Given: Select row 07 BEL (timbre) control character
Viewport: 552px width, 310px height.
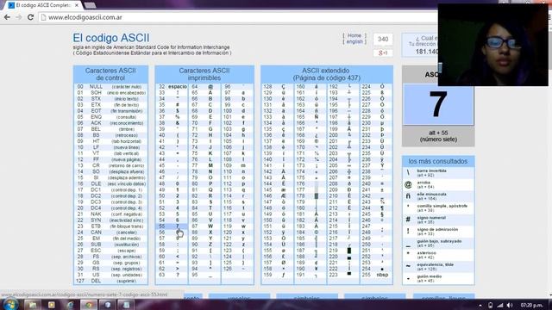Looking at the screenshot, I should [111, 129].
